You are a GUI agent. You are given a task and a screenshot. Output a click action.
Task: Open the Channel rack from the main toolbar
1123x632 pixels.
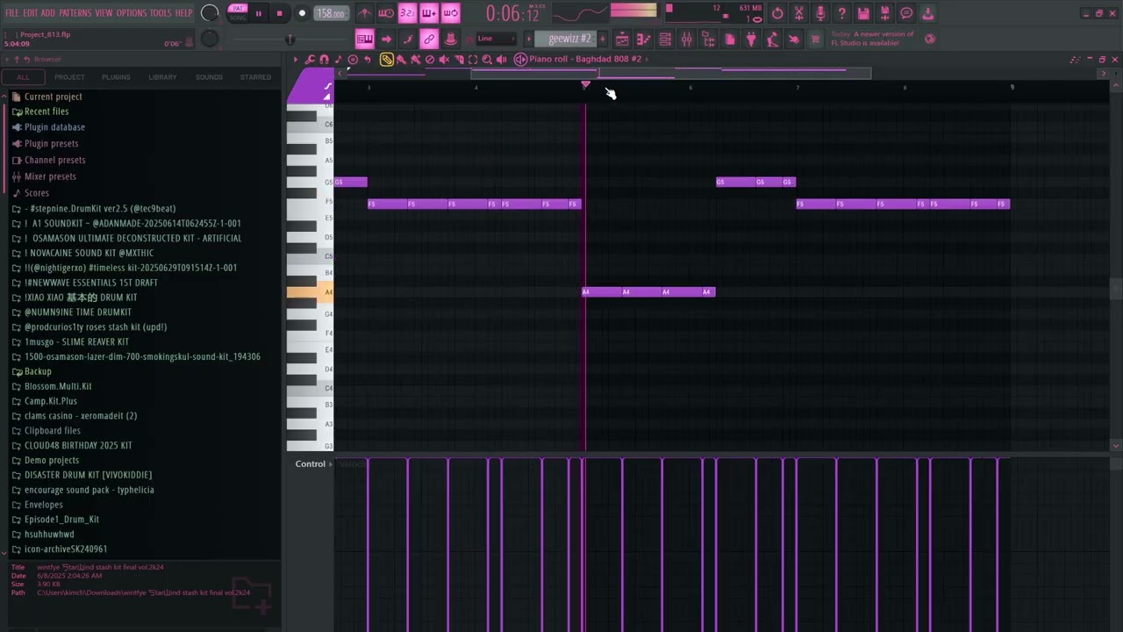pos(665,39)
